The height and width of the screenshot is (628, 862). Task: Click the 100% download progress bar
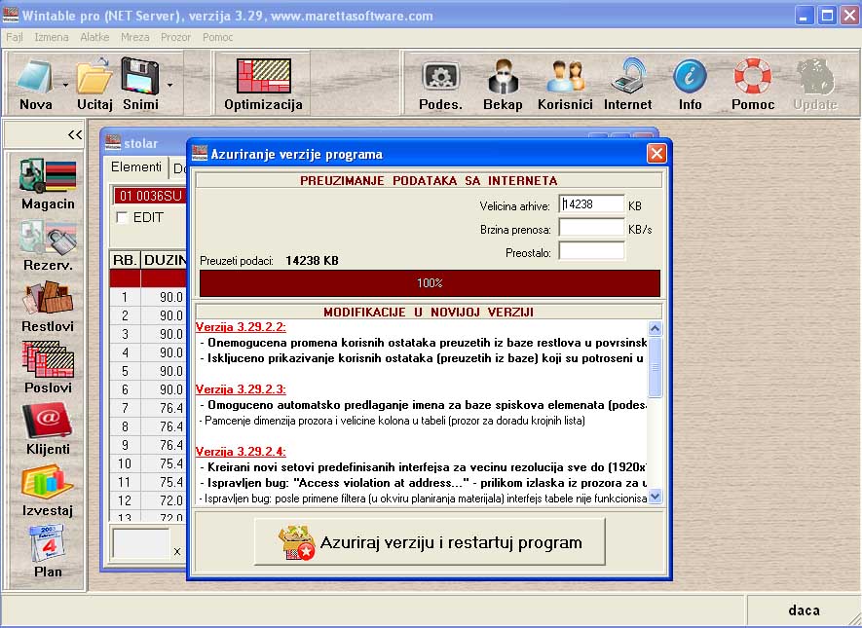tap(430, 283)
